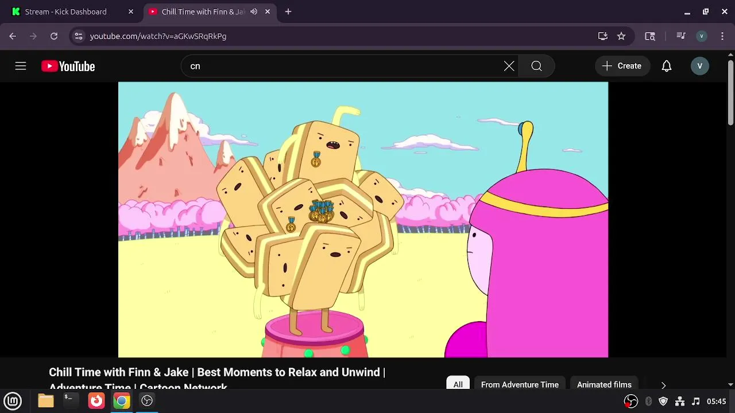
Task: Open the clock showing 05:45
Action: click(x=716, y=402)
